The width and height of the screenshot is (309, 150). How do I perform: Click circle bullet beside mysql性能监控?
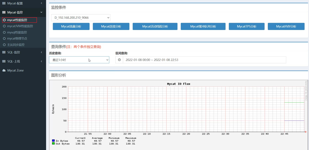4,32
